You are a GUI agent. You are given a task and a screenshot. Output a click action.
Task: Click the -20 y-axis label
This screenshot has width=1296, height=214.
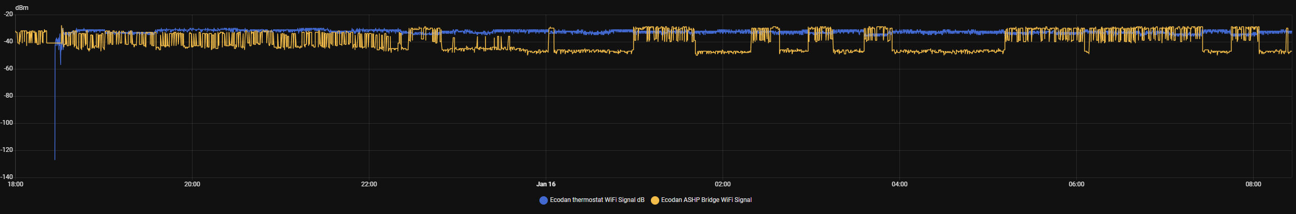pyautogui.click(x=8, y=15)
